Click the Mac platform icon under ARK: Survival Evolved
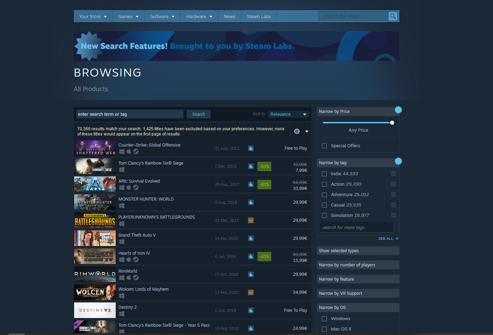493x335 pixels. tap(129, 187)
